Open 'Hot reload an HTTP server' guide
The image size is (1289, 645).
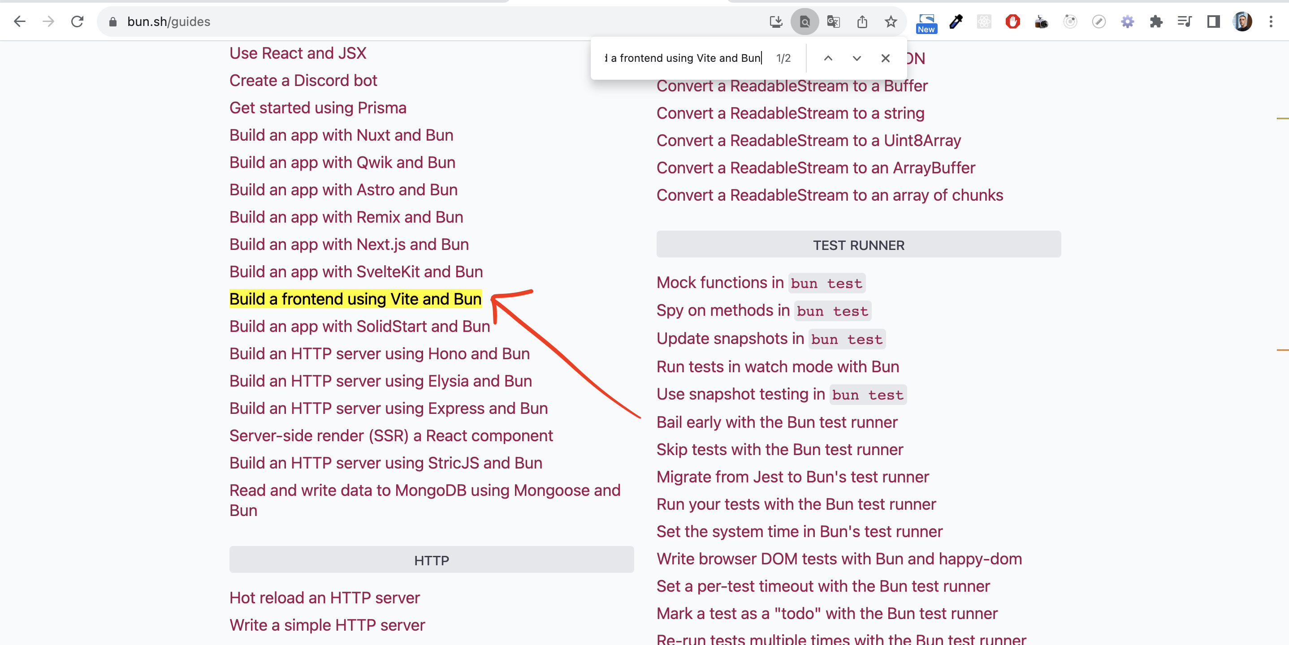(325, 598)
